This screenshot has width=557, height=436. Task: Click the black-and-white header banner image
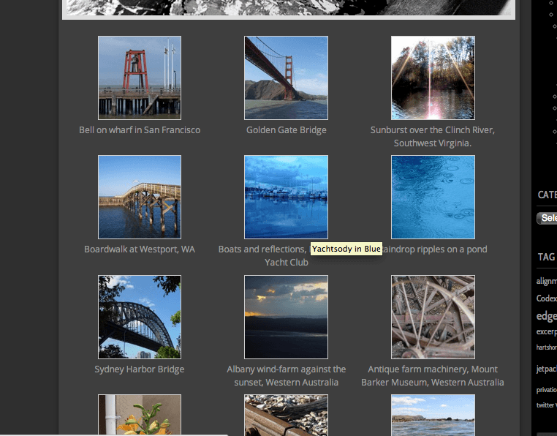click(x=289, y=7)
